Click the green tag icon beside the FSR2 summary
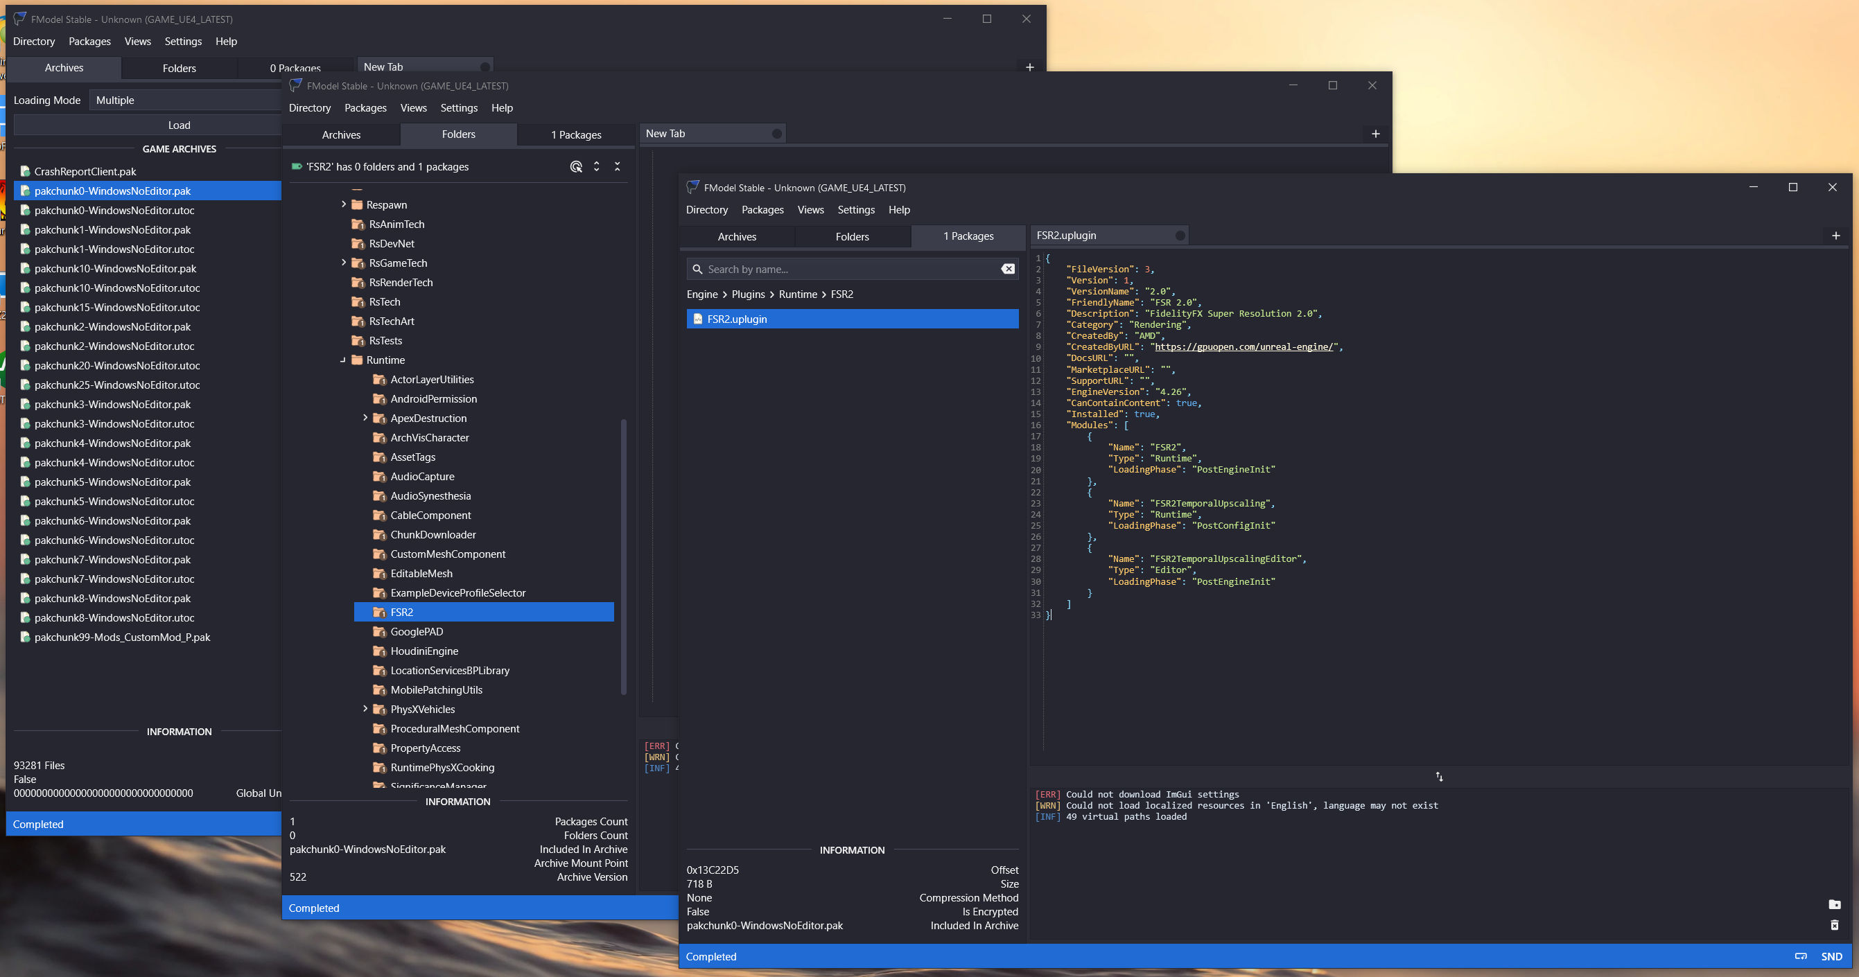This screenshot has height=977, width=1859. (x=297, y=167)
